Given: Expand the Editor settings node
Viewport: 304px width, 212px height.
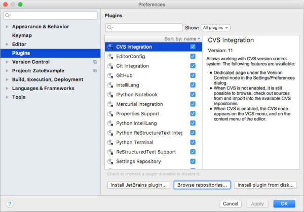Looking at the screenshot, I should pos(7,44).
